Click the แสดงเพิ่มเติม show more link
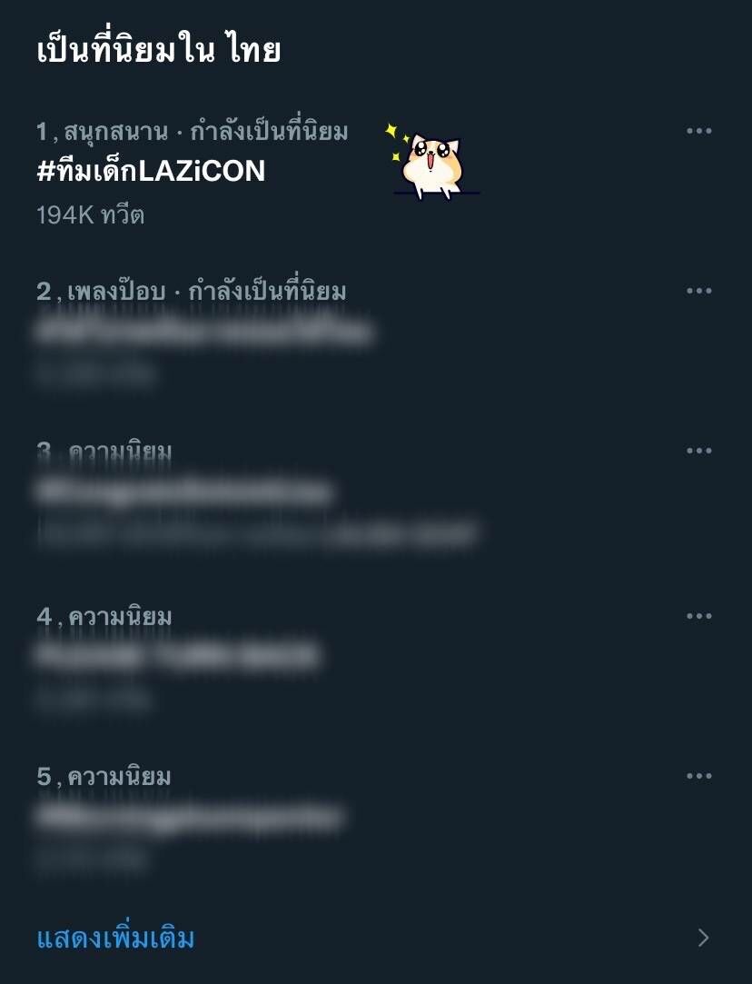 coord(115,938)
